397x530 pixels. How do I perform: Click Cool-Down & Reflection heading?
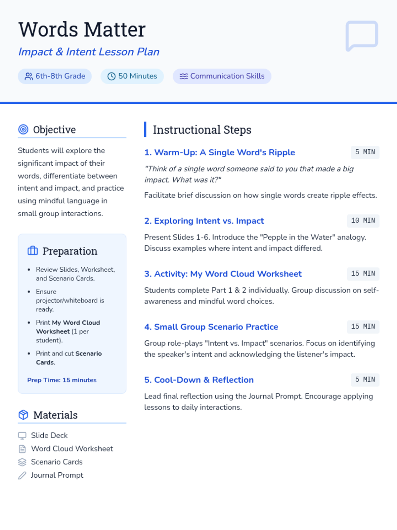pos(199,380)
